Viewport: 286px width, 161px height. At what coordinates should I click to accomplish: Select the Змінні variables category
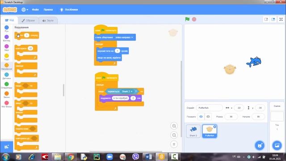(7, 95)
